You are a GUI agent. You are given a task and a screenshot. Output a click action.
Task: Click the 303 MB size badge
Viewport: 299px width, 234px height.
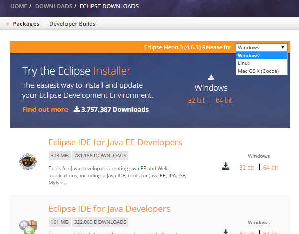pos(59,156)
